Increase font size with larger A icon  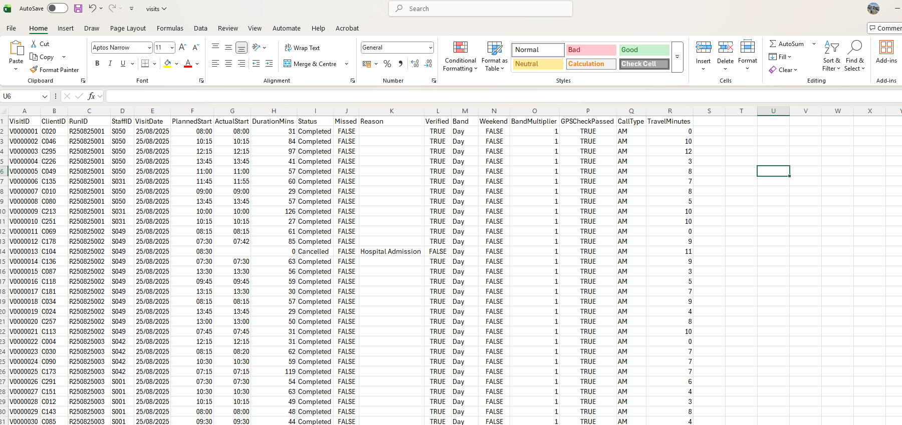point(182,47)
